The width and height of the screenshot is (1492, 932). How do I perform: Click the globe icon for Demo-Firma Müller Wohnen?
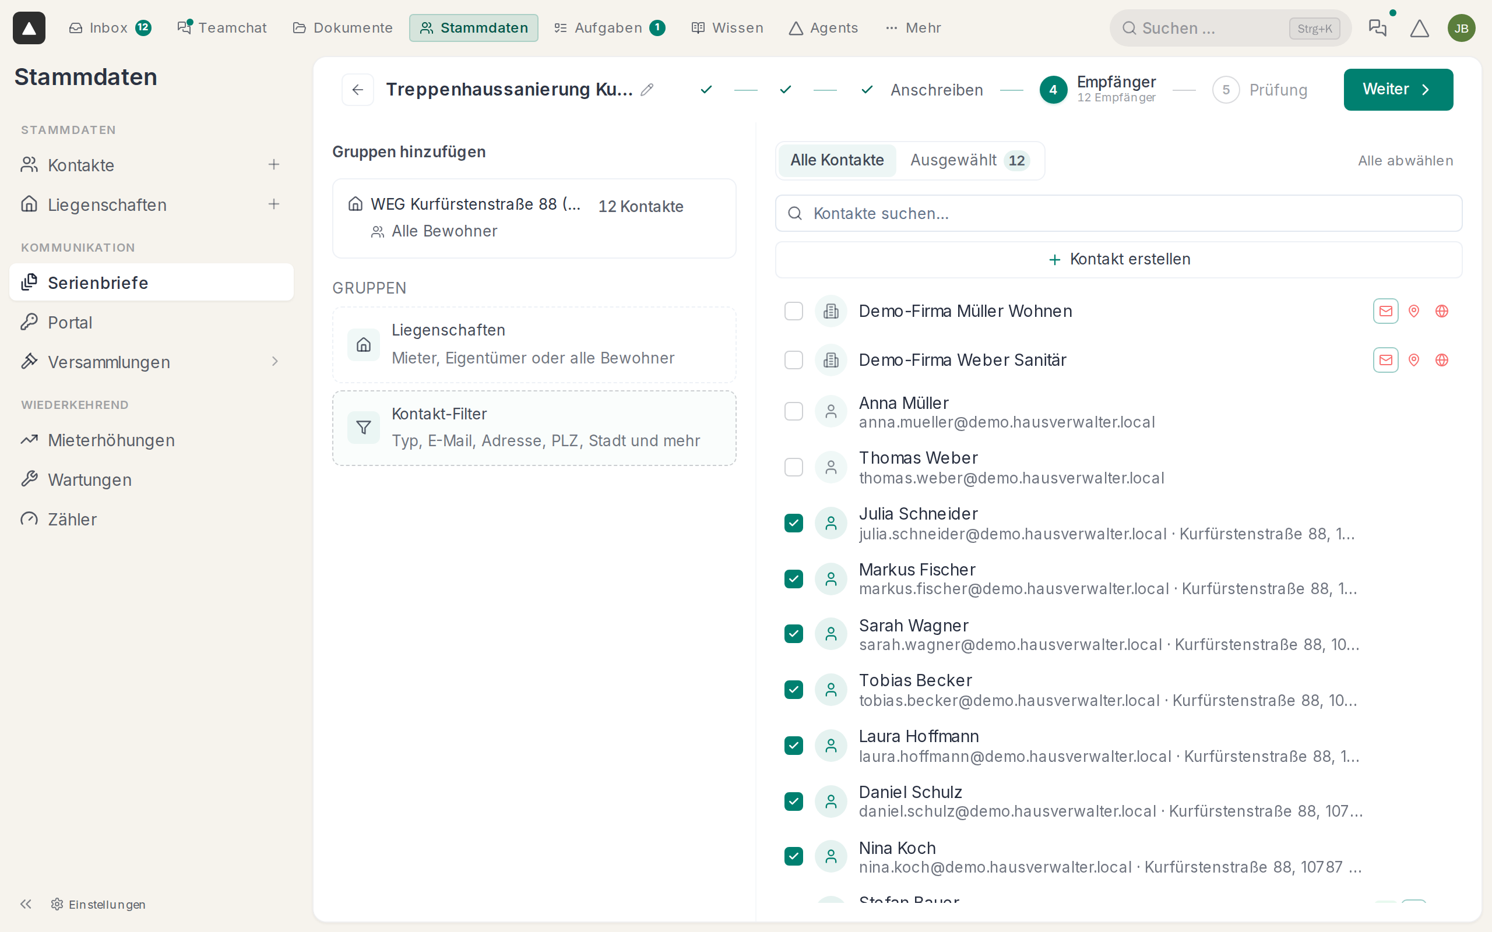(x=1441, y=310)
